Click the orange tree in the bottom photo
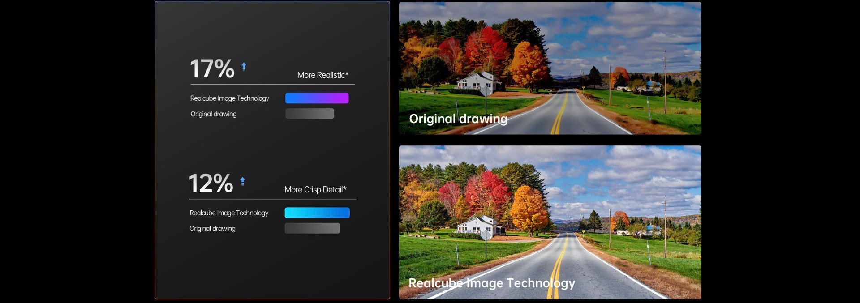The image size is (860, 303). [529, 208]
